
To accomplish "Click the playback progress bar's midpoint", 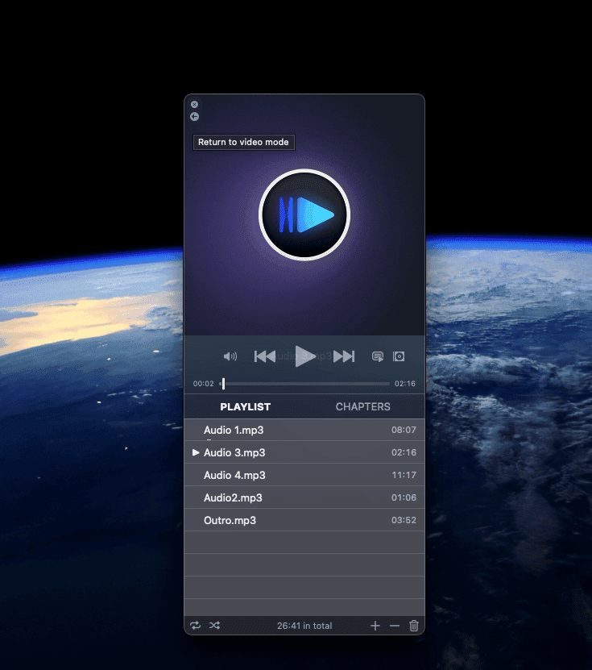I will (x=304, y=384).
